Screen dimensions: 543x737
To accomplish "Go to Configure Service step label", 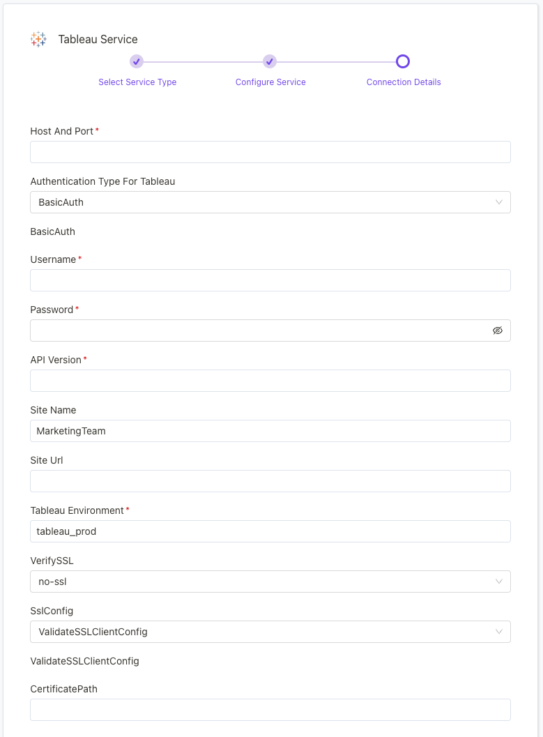I will pyautogui.click(x=270, y=82).
